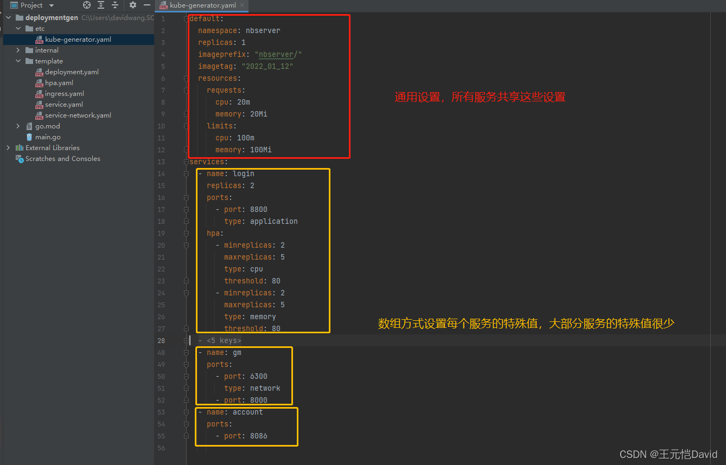Click the go.mod file icon
This screenshot has height=465, width=726.
click(x=29, y=126)
